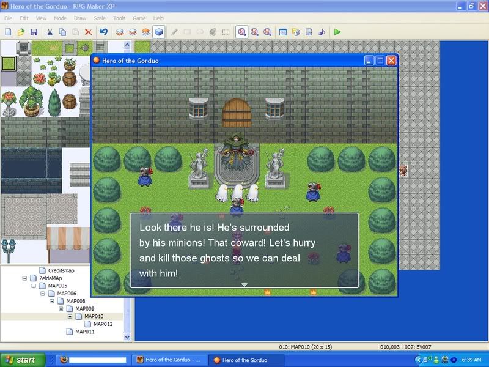Open the Tools menu
The width and height of the screenshot is (489, 367).
coord(119,18)
